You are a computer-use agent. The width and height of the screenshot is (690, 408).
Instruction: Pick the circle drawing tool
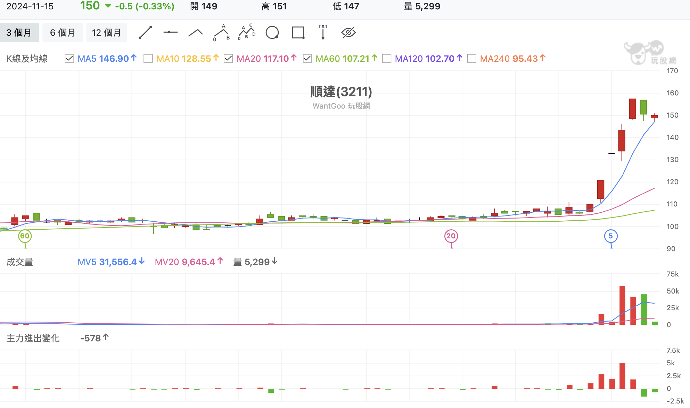[x=272, y=33]
